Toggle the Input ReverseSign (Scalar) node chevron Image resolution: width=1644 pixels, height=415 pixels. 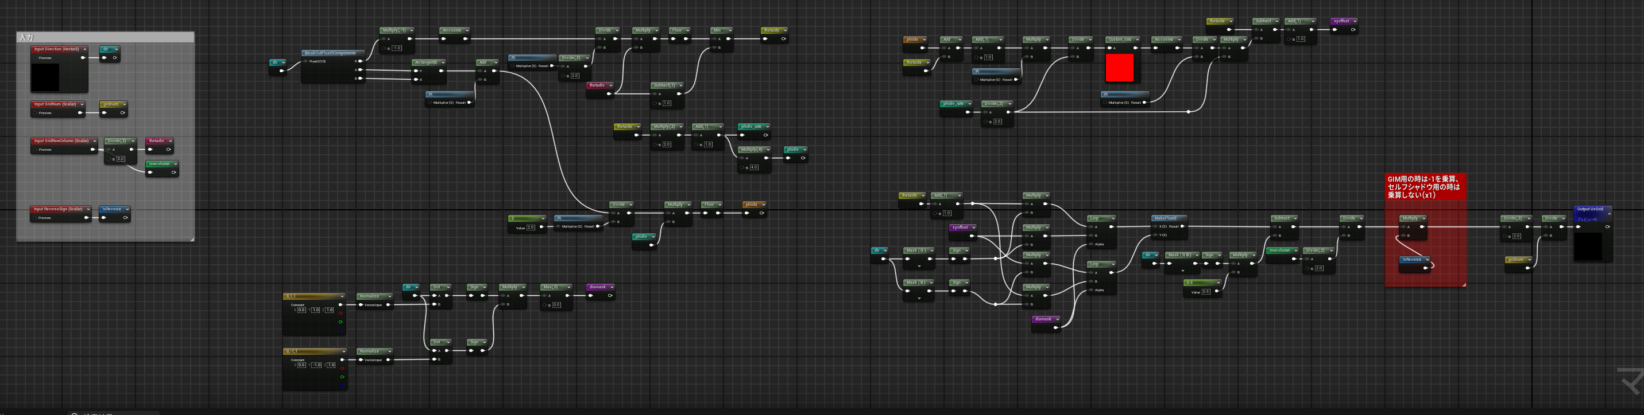(x=88, y=209)
